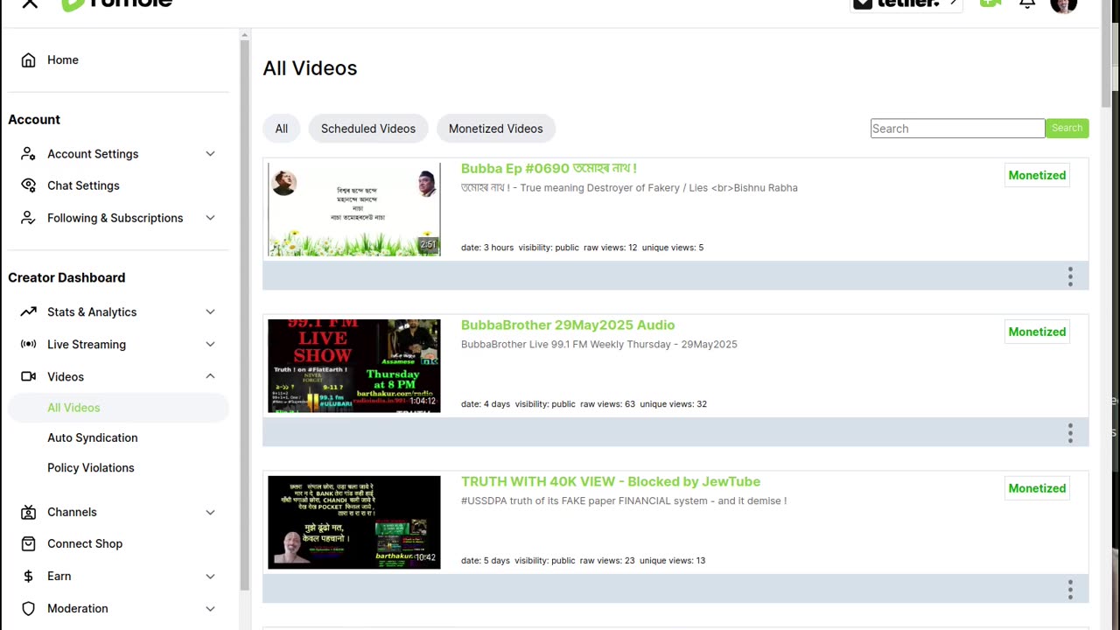
Task: Click the Videos camera icon
Action: [29, 376]
